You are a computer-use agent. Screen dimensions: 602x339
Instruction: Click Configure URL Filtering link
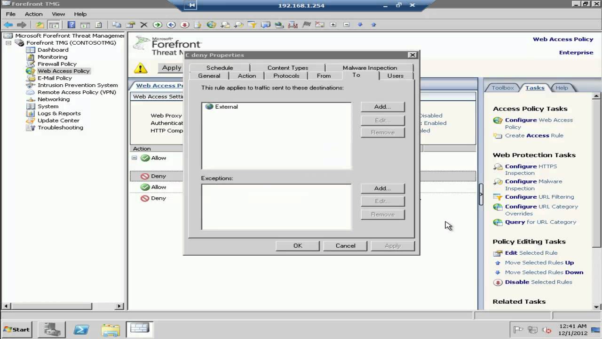click(x=539, y=197)
